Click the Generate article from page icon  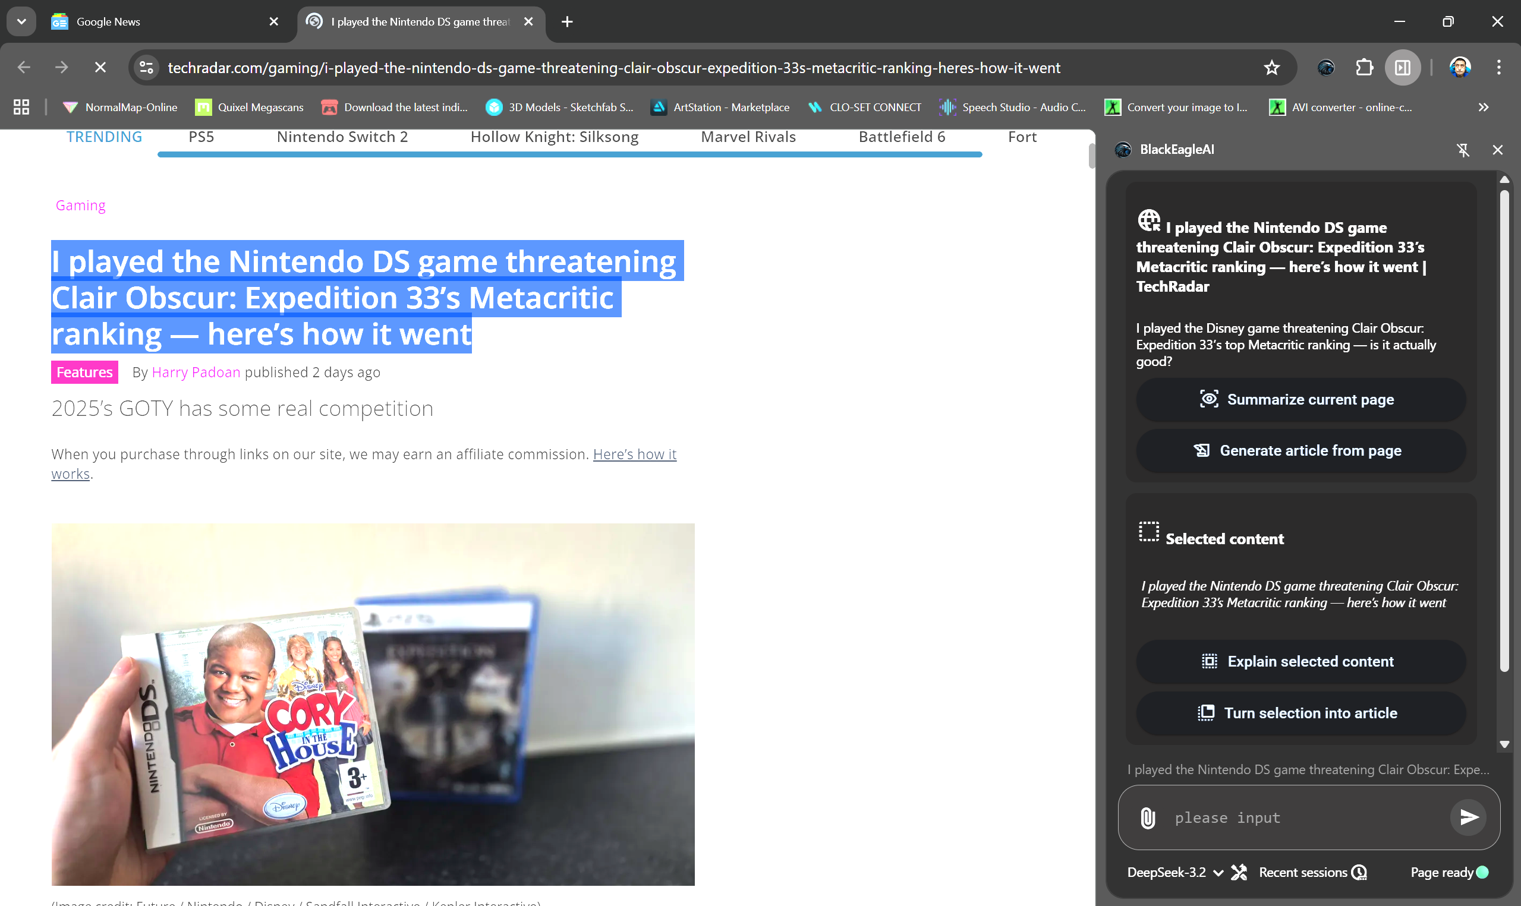[x=1203, y=450]
